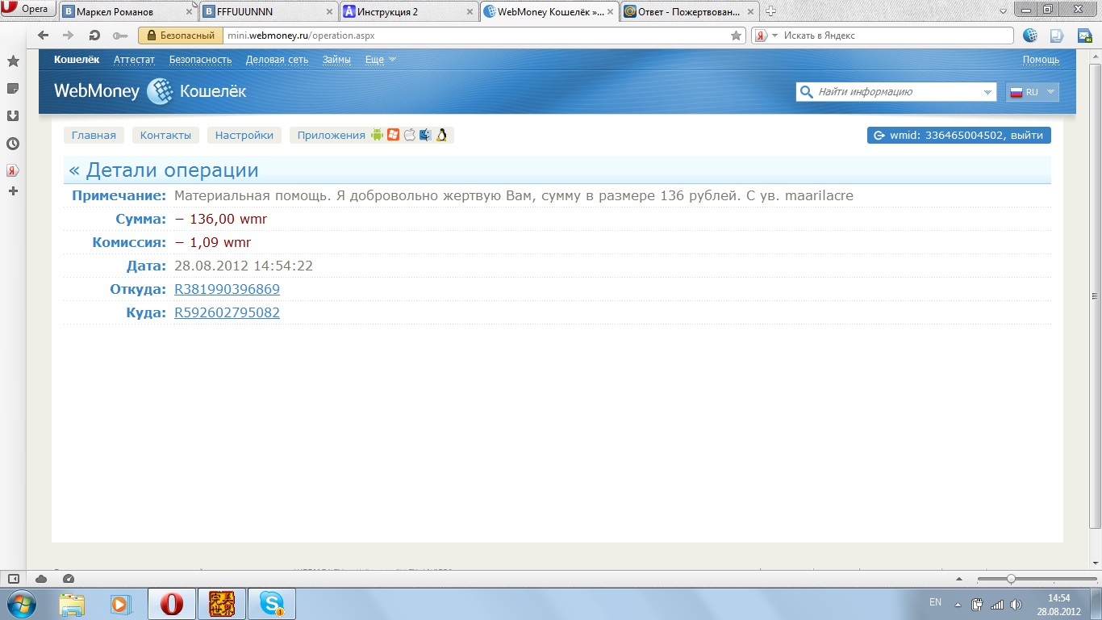Open the RU language selector
The width and height of the screenshot is (1102, 620).
pos(1032,92)
